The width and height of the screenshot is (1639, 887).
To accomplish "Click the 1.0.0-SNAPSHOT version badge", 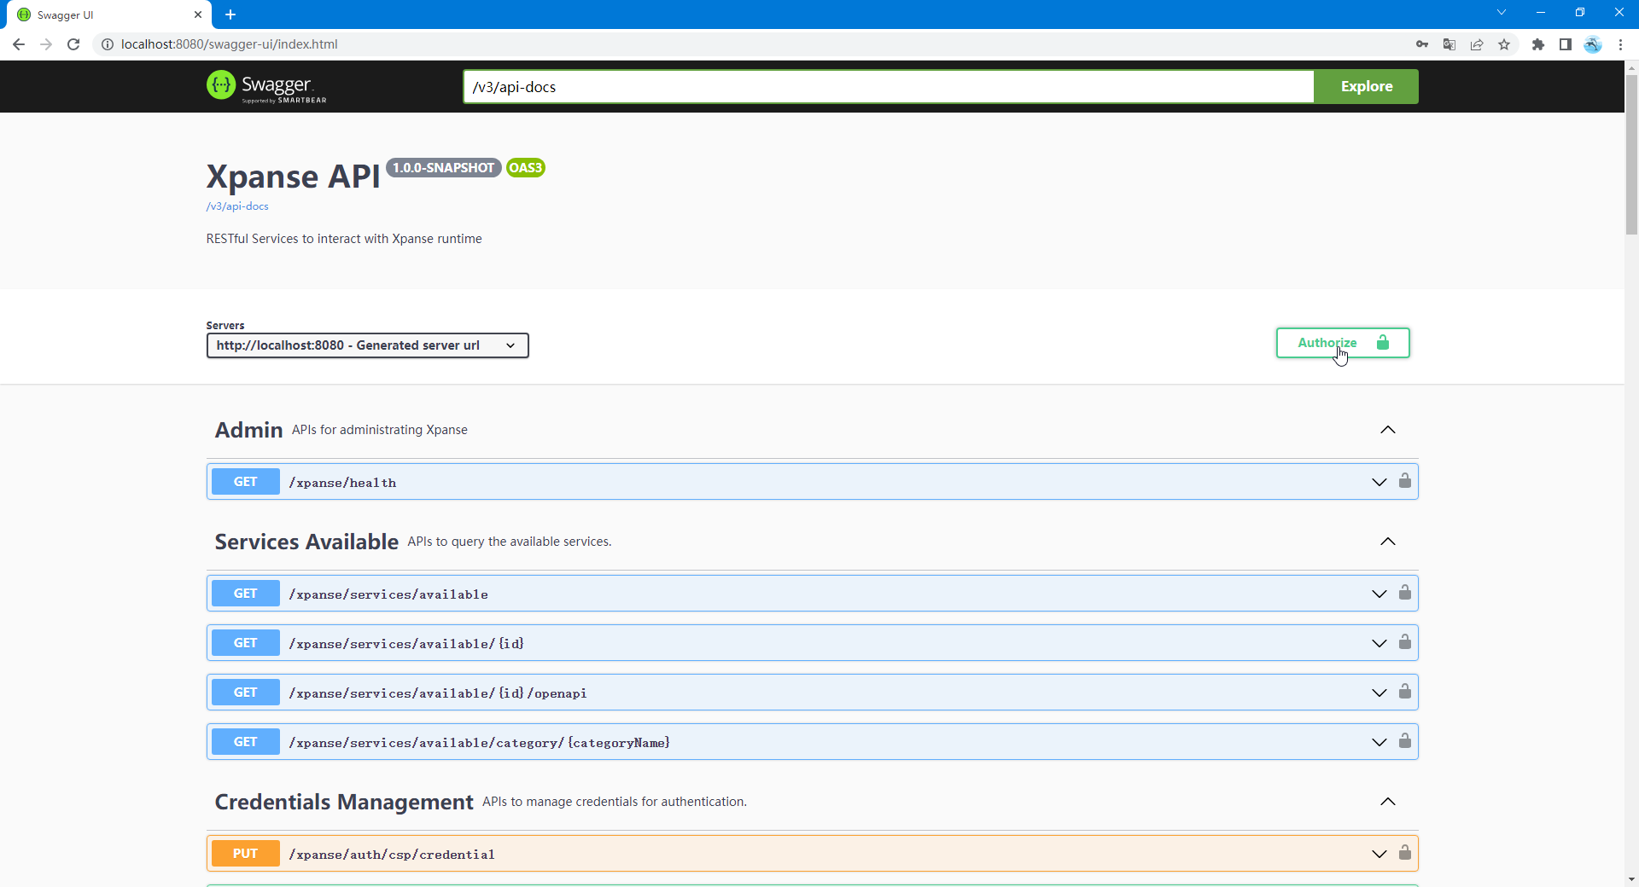I will click(444, 168).
